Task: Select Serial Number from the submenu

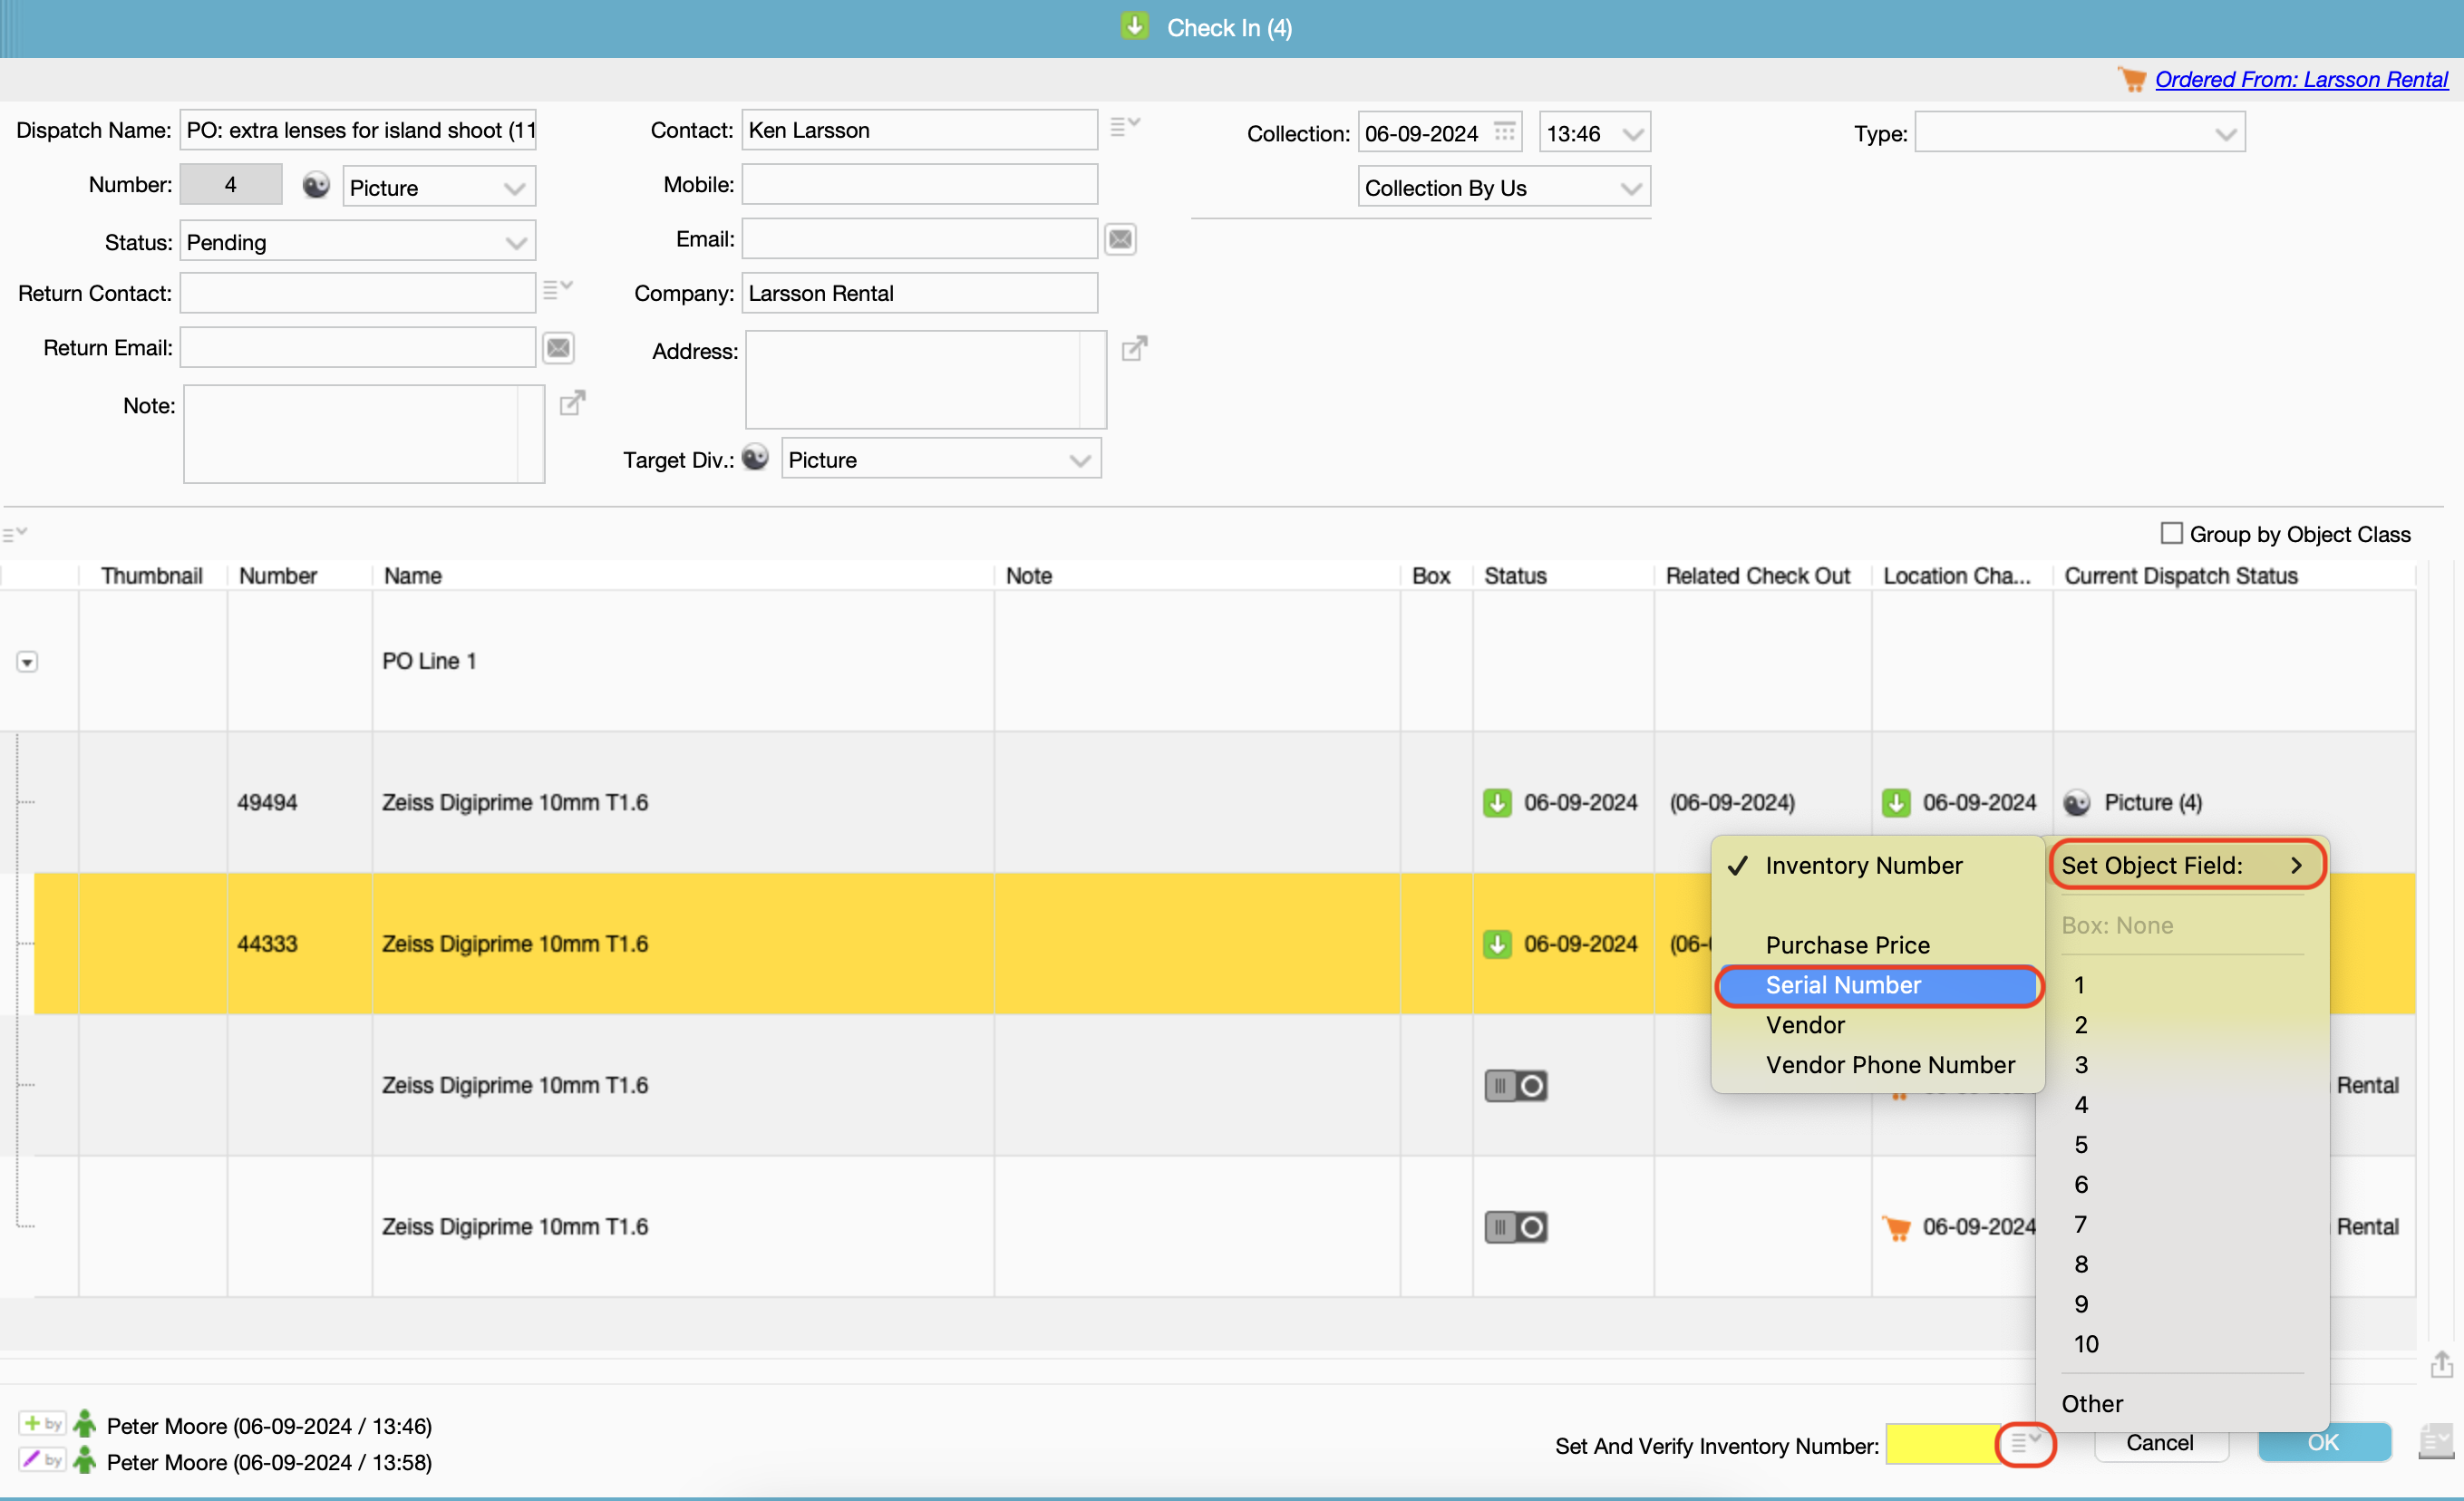Action: [1843, 985]
